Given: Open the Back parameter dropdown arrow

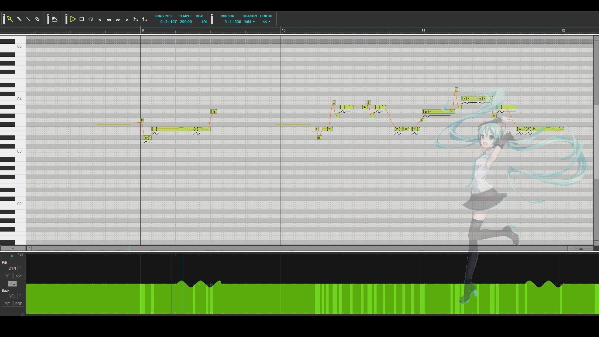Looking at the screenshot, I should click(20, 295).
